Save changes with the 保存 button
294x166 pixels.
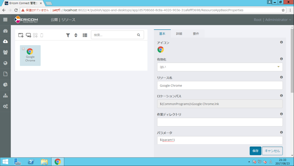coord(255,150)
